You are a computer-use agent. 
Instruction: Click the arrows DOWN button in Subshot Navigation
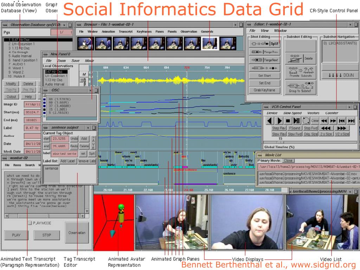tap(340, 75)
